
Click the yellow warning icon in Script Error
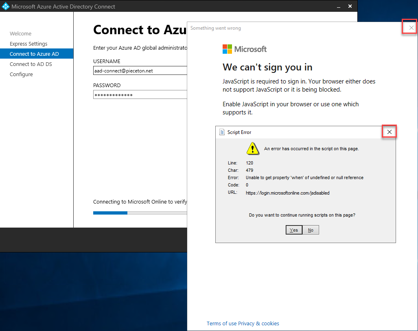[x=253, y=149]
